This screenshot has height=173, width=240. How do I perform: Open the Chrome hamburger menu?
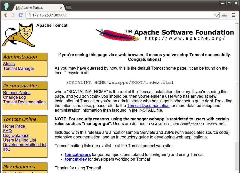233,15
